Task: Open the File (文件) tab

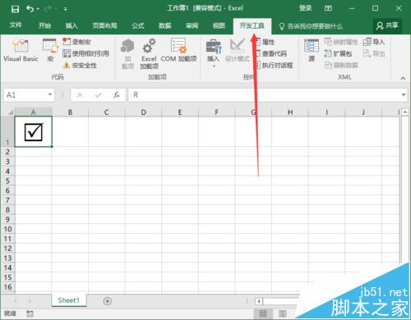Action: (16, 25)
